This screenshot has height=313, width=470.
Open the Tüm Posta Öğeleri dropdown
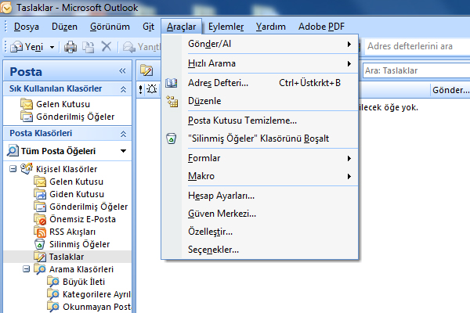[x=123, y=151]
